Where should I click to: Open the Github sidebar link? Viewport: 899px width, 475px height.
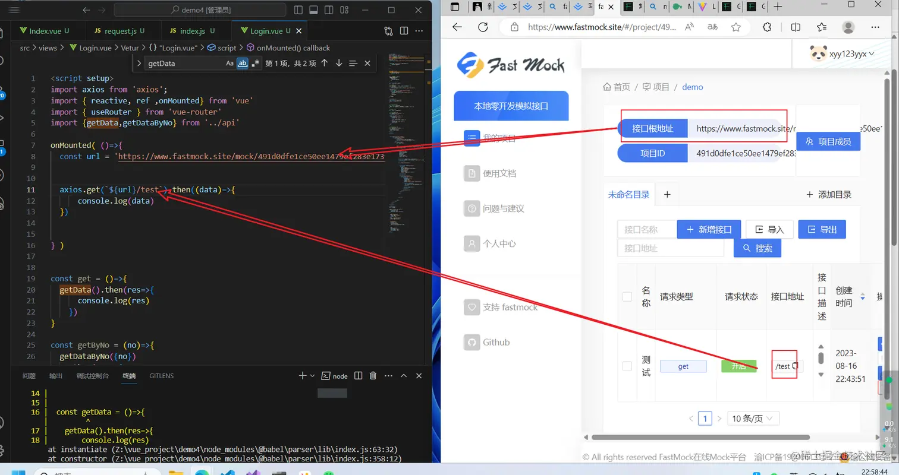486,342
